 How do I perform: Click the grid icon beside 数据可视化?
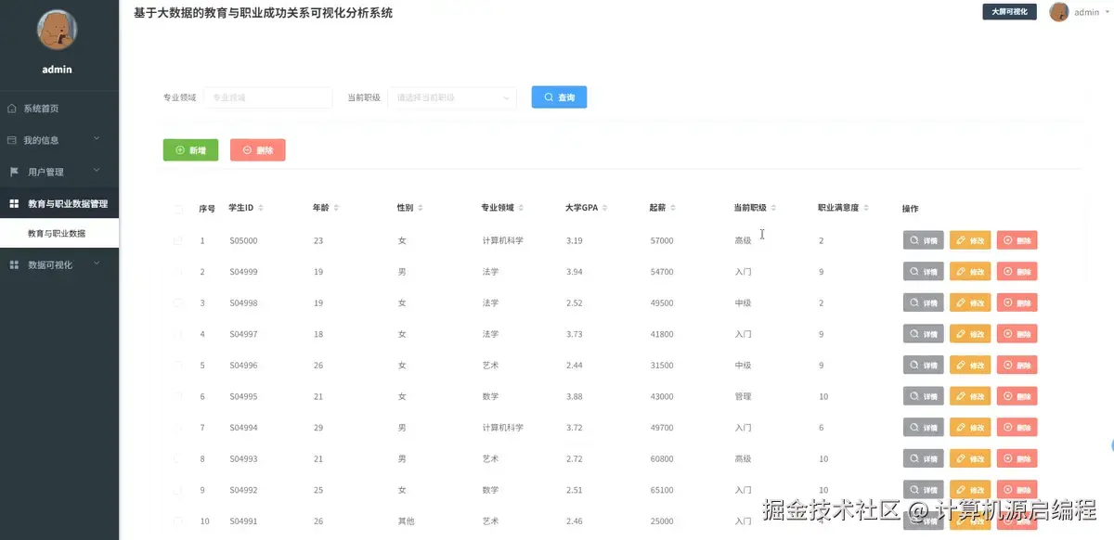[14, 265]
